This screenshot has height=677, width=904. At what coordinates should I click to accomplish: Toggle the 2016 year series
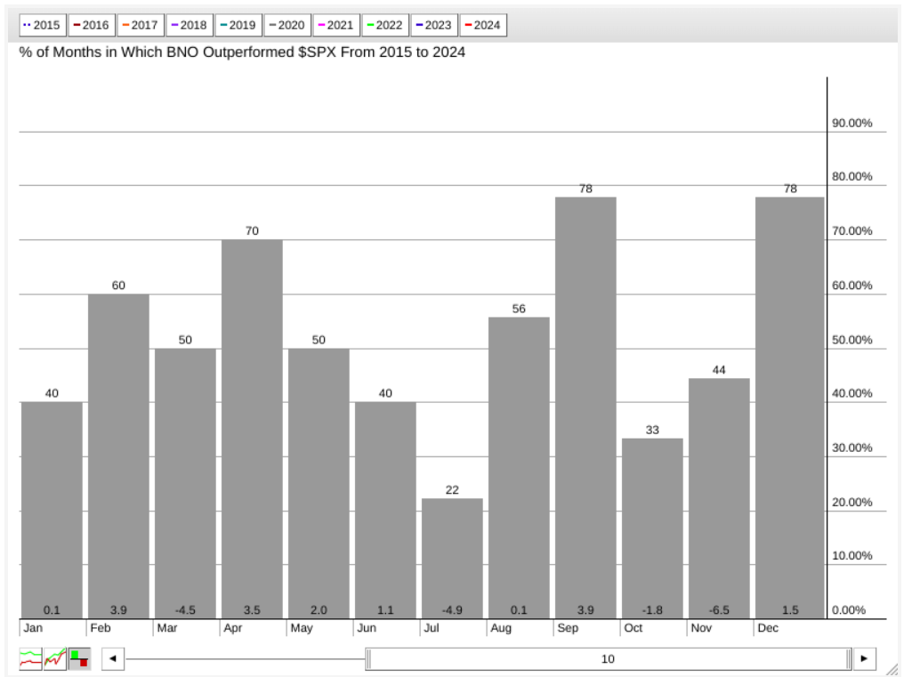tap(91, 25)
